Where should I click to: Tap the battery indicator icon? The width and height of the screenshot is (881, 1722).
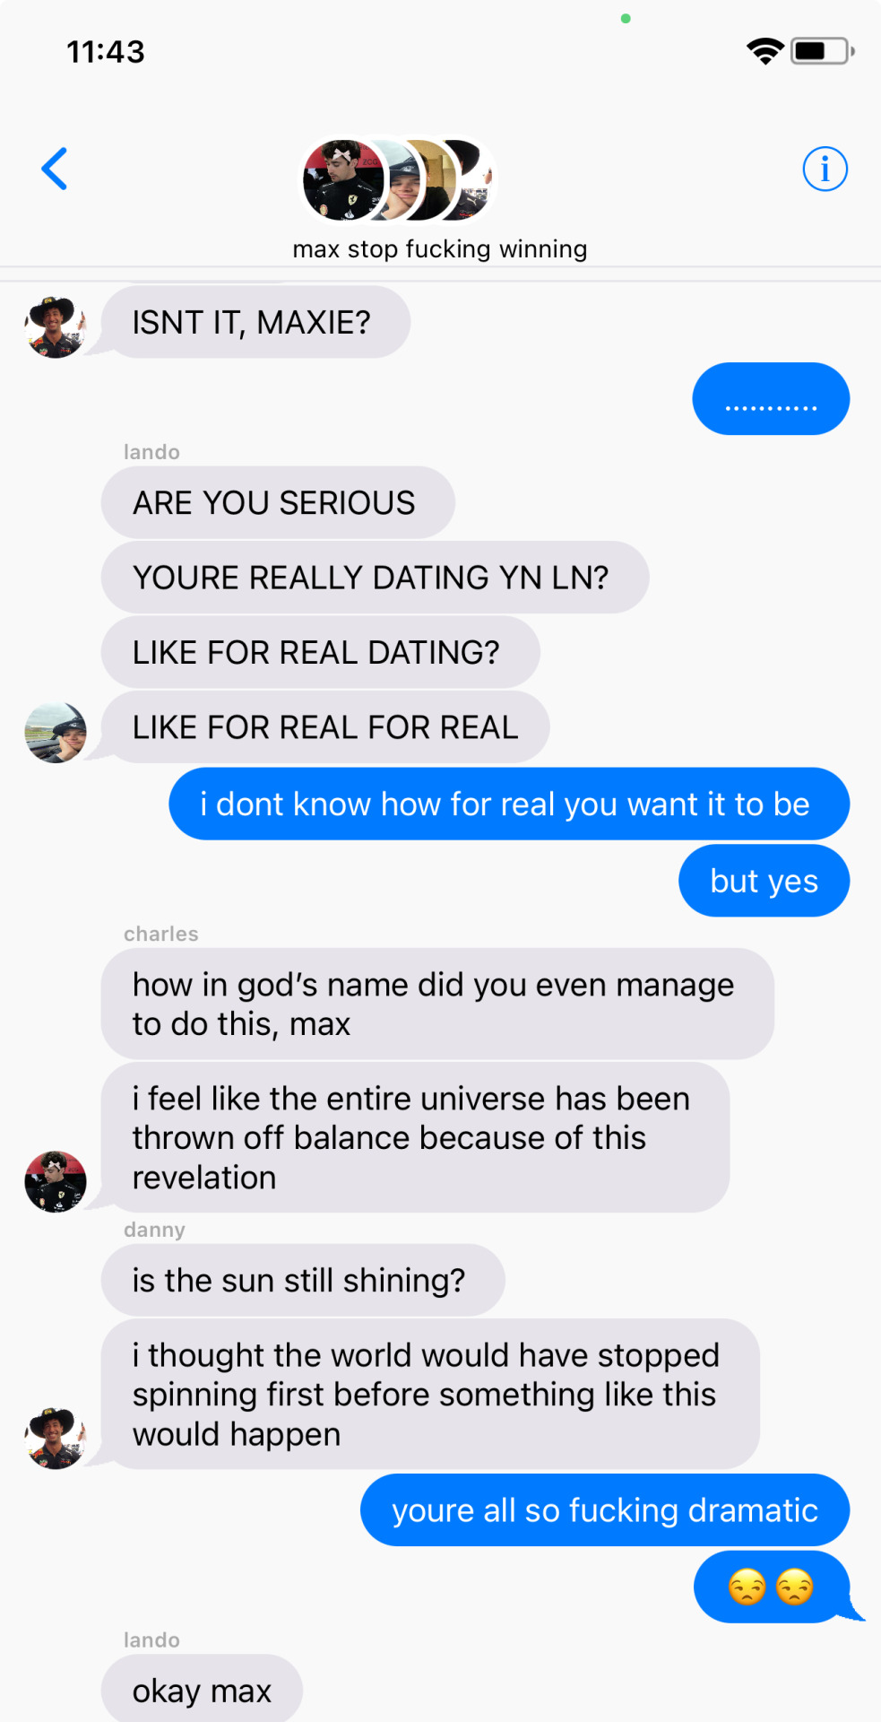coord(822,51)
